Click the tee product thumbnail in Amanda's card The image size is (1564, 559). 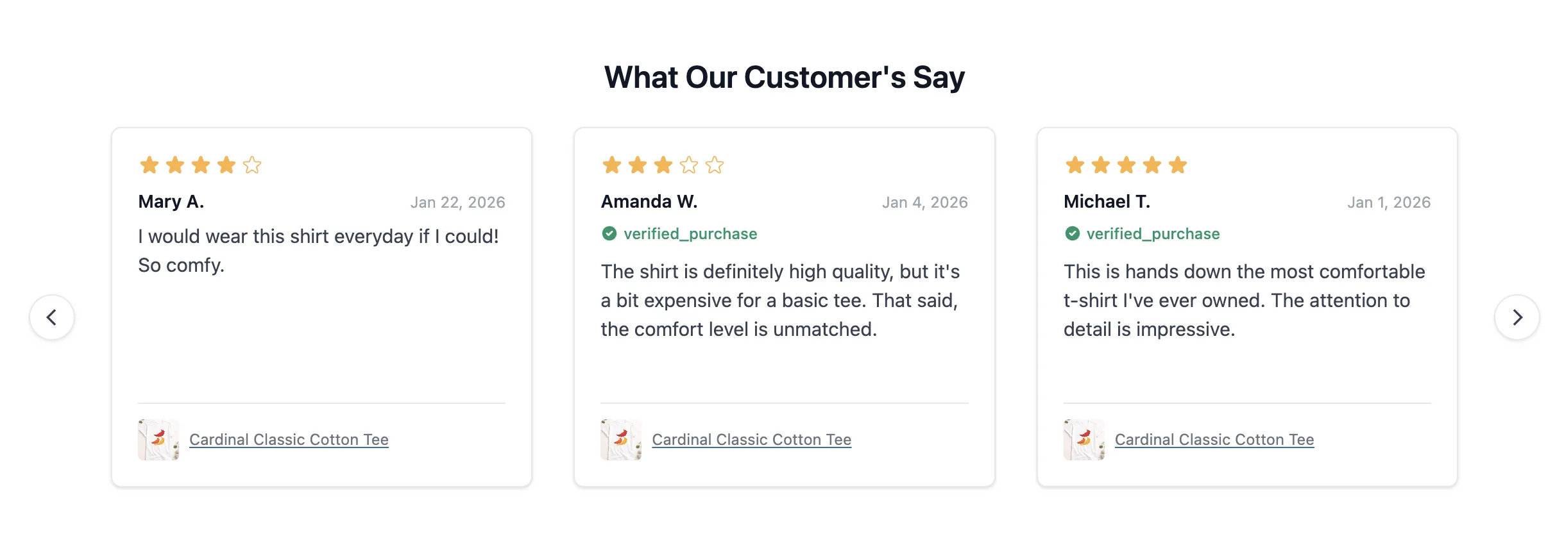(x=621, y=440)
